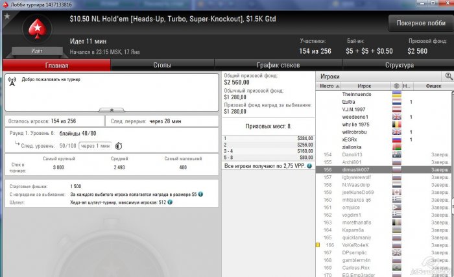Select player N.Waasdorp
Screen dimensions: 454x277
pyautogui.click(x=355, y=185)
